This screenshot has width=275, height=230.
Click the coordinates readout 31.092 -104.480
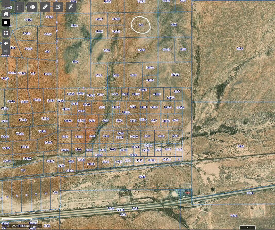pyautogui.click(x=24, y=226)
